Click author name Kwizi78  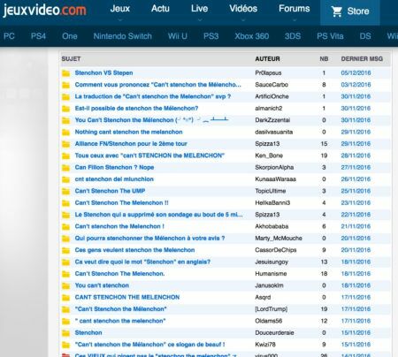pyautogui.click(x=265, y=345)
